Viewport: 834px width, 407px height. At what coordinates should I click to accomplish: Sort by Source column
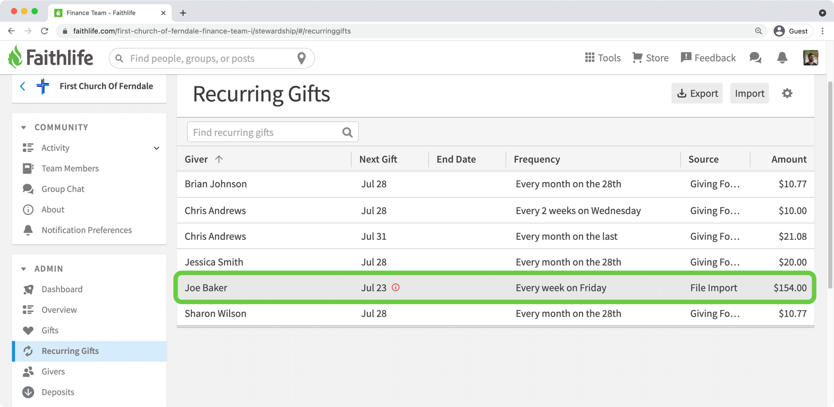[703, 159]
